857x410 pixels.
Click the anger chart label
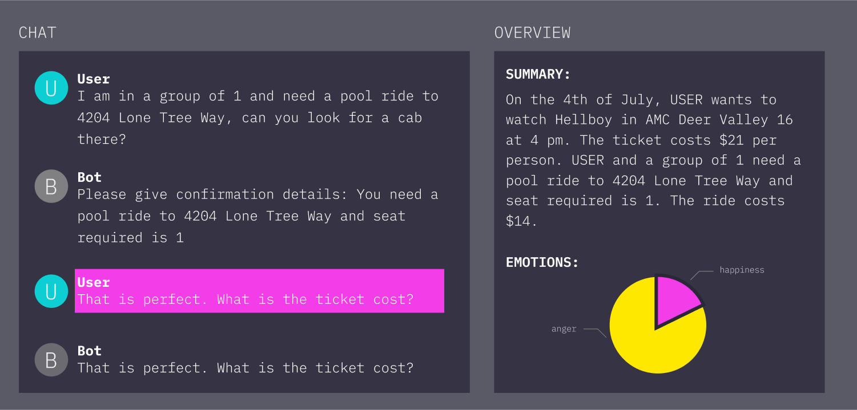[564, 329]
